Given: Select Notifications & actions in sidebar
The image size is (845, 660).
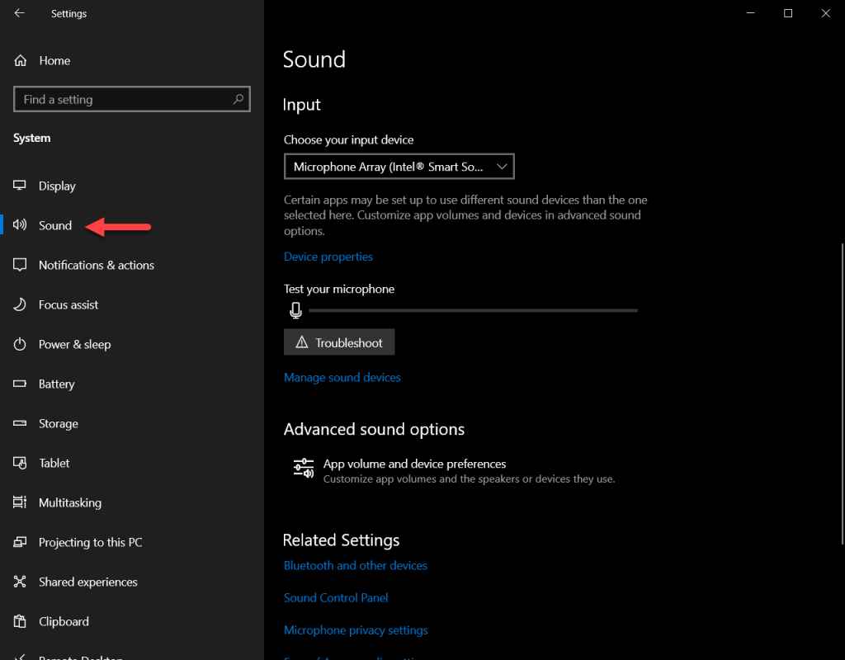Looking at the screenshot, I should tap(97, 265).
